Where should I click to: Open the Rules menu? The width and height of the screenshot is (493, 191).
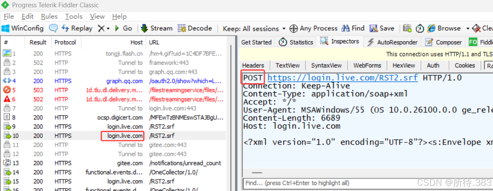(49, 17)
